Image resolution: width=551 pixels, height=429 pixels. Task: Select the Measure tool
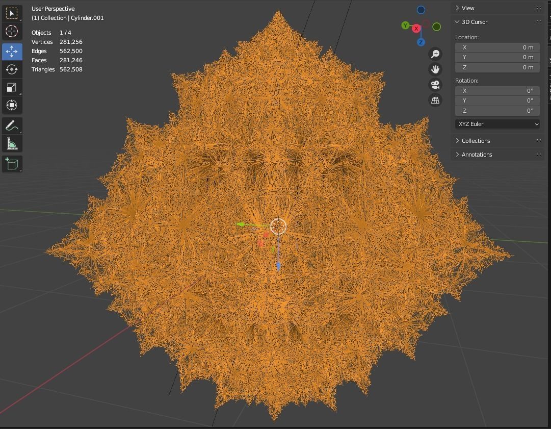coord(12,143)
